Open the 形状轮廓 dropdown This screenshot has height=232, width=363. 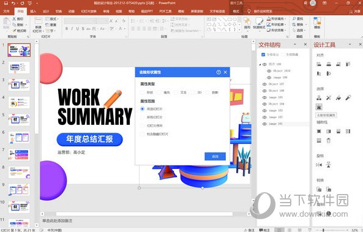coord(277,24)
